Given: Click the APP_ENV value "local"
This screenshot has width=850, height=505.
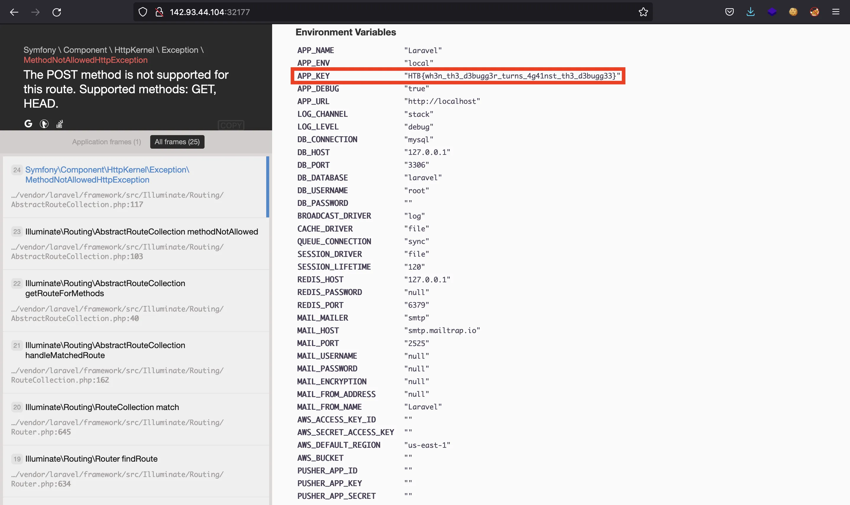Looking at the screenshot, I should (419, 63).
